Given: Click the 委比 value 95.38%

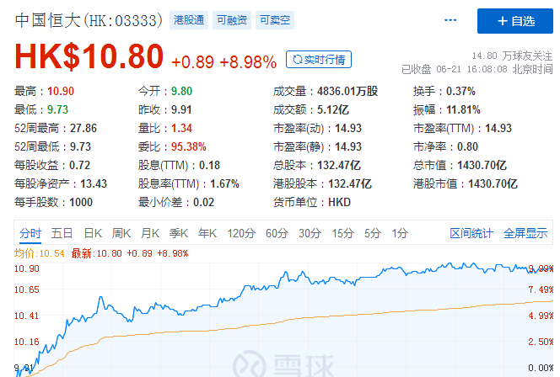Looking at the screenshot, I should [189, 146].
